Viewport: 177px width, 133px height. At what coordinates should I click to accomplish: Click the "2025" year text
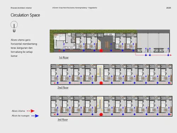(169, 8)
